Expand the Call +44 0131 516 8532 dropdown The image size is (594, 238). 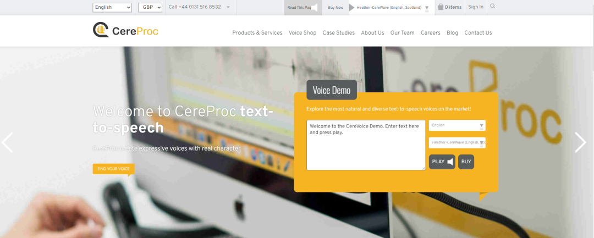point(199,7)
